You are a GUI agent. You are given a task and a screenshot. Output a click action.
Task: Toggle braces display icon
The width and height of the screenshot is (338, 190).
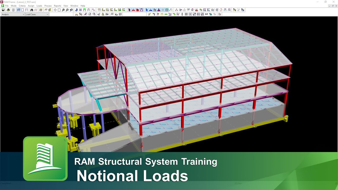tap(142, 10)
